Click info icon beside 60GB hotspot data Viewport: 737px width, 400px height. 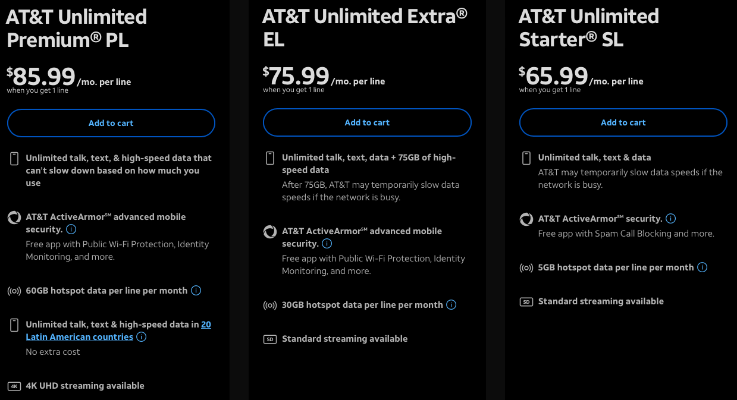coord(196,291)
